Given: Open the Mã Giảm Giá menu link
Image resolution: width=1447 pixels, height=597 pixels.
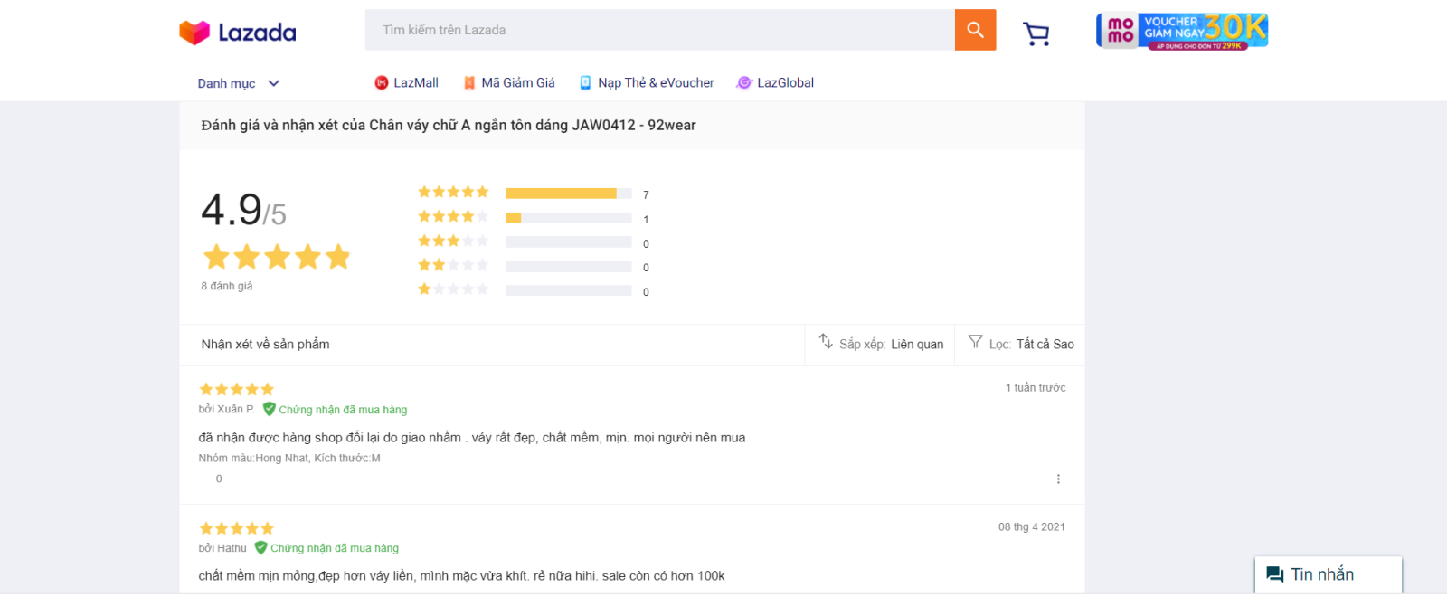Looking at the screenshot, I should [518, 83].
